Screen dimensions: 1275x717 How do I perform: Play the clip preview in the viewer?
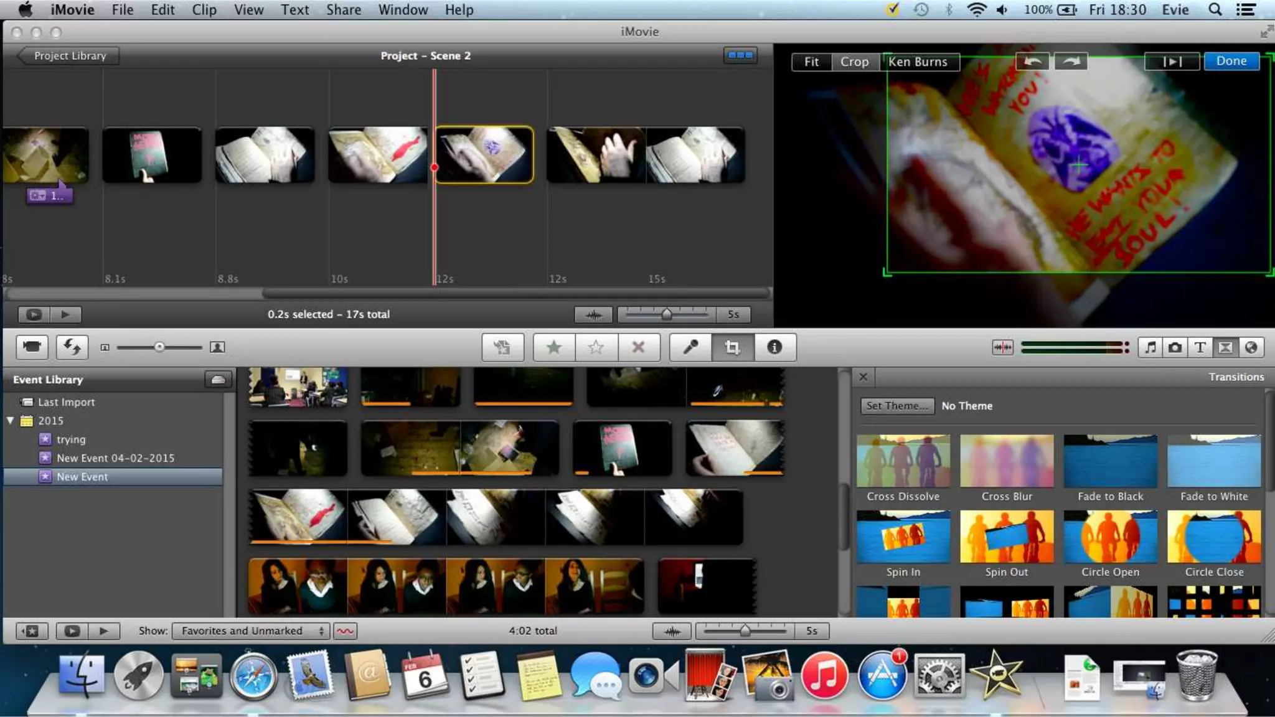(x=1172, y=61)
